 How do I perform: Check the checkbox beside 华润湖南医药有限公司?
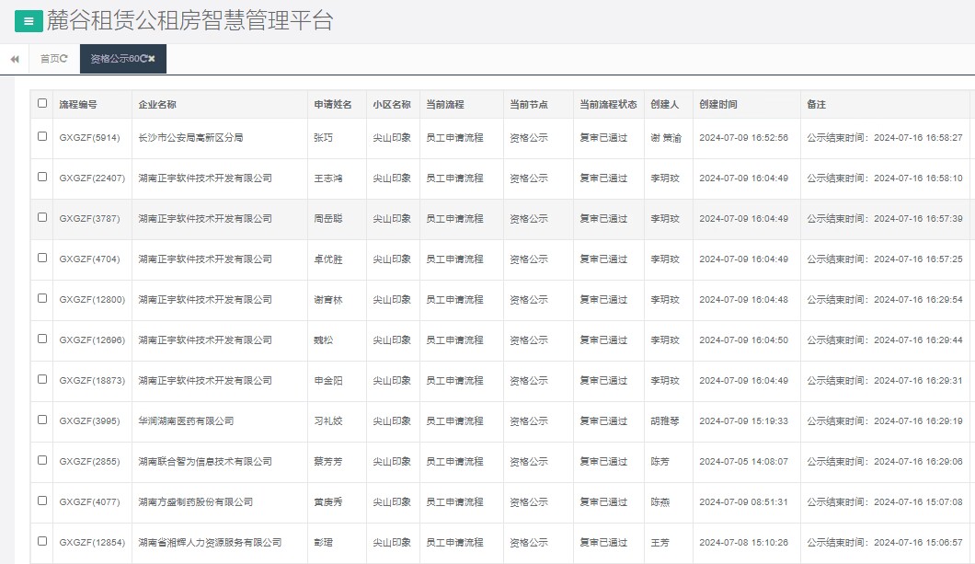coord(41,420)
